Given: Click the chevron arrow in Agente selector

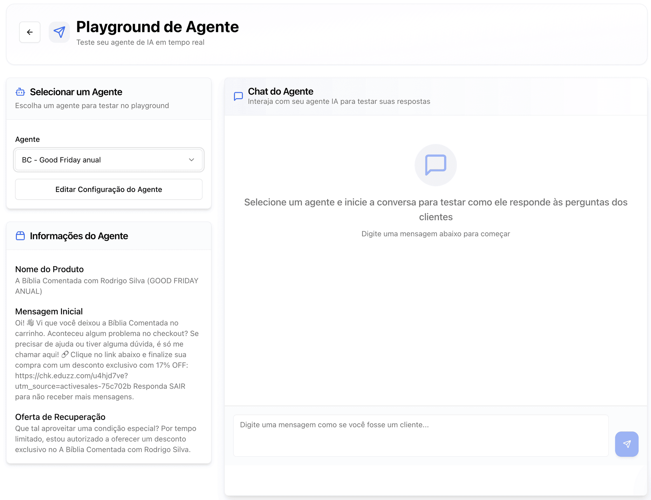Looking at the screenshot, I should pos(191,160).
